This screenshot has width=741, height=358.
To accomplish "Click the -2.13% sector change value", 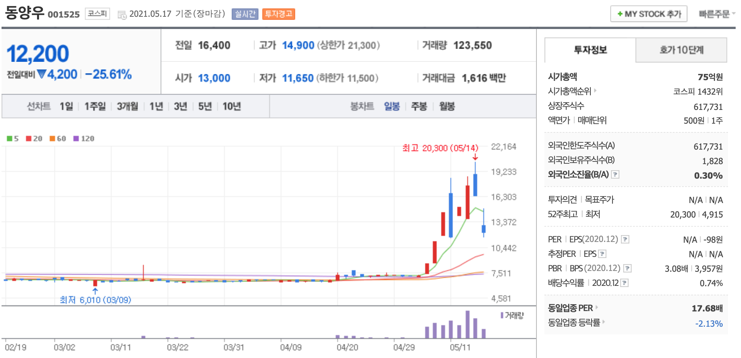I will click(x=709, y=323).
